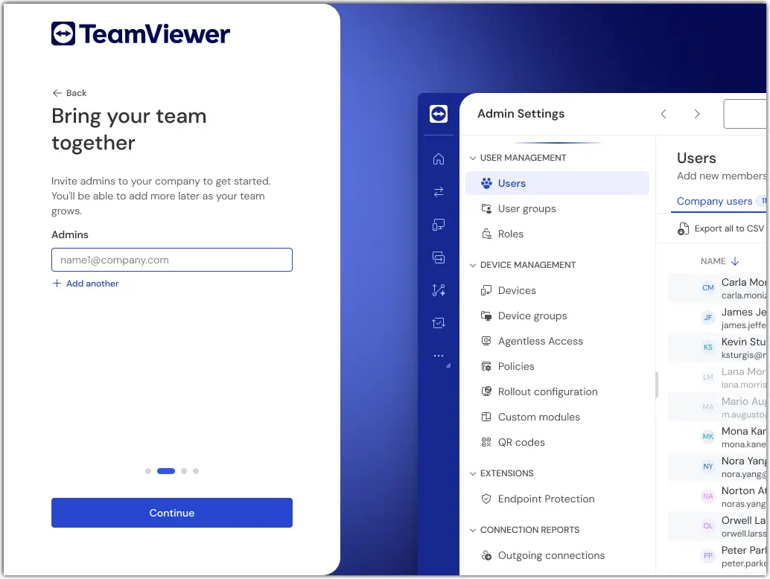Select Users in Admin Settings
This screenshot has height=579, width=770.
(557, 183)
